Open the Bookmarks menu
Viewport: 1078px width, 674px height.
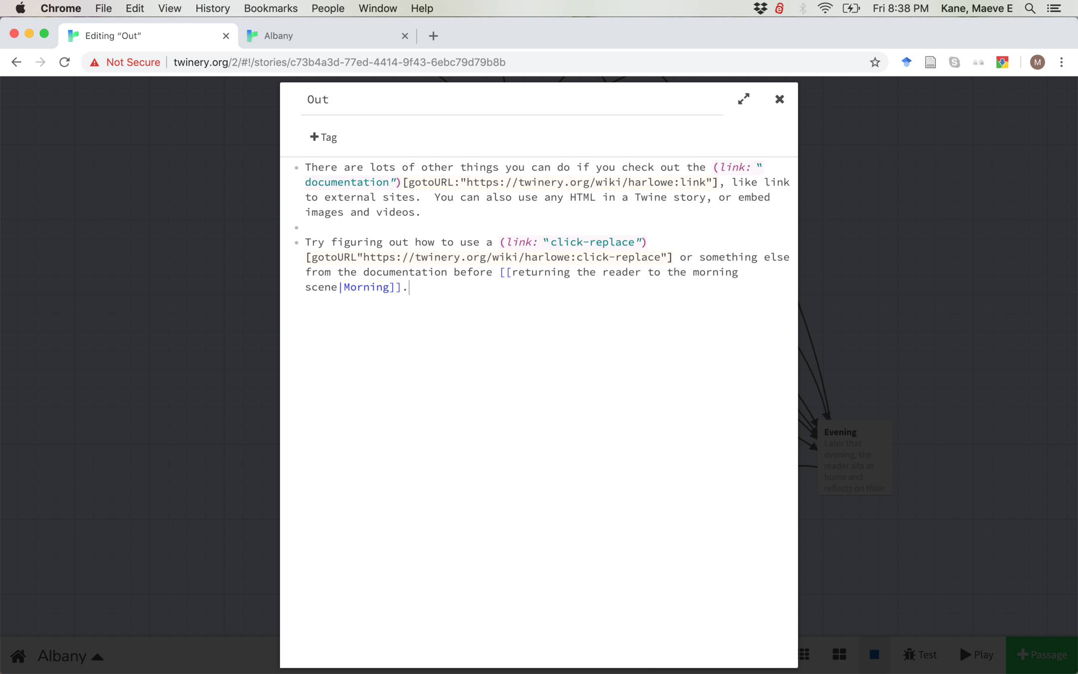[x=270, y=8]
